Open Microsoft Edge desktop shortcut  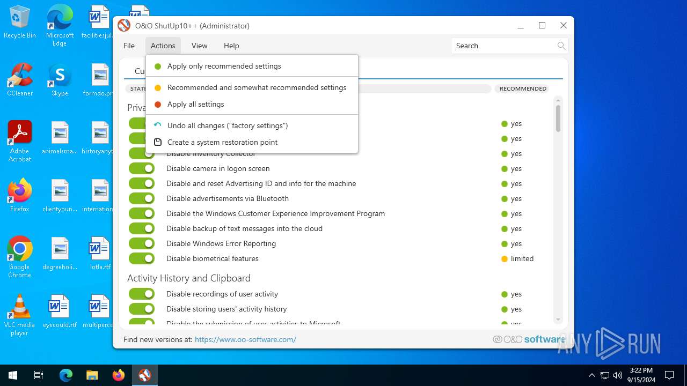[60, 26]
